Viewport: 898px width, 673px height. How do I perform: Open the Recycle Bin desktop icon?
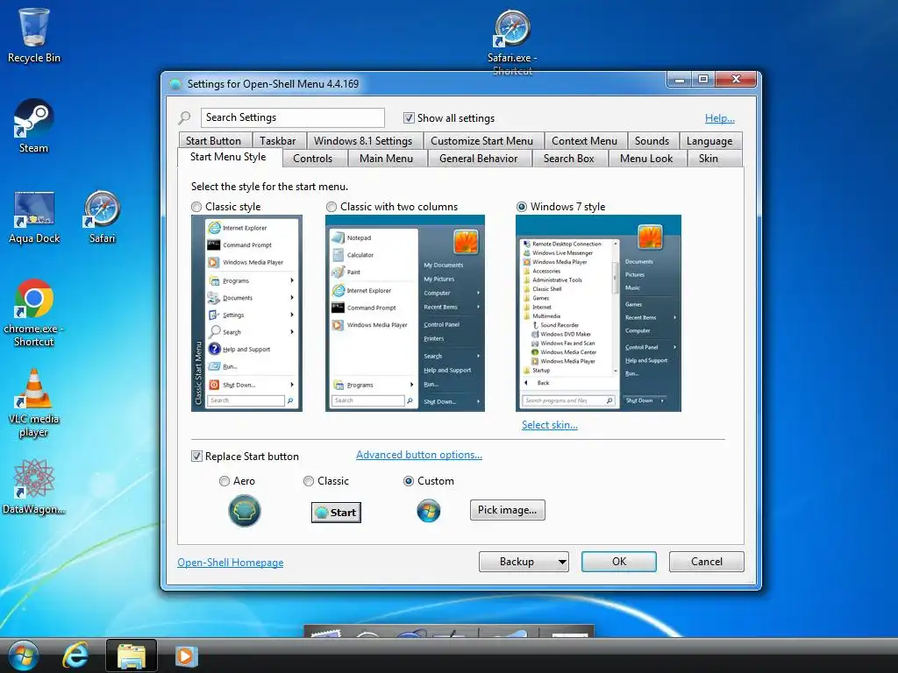(x=34, y=35)
